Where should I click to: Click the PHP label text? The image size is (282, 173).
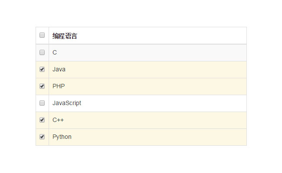(59, 86)
